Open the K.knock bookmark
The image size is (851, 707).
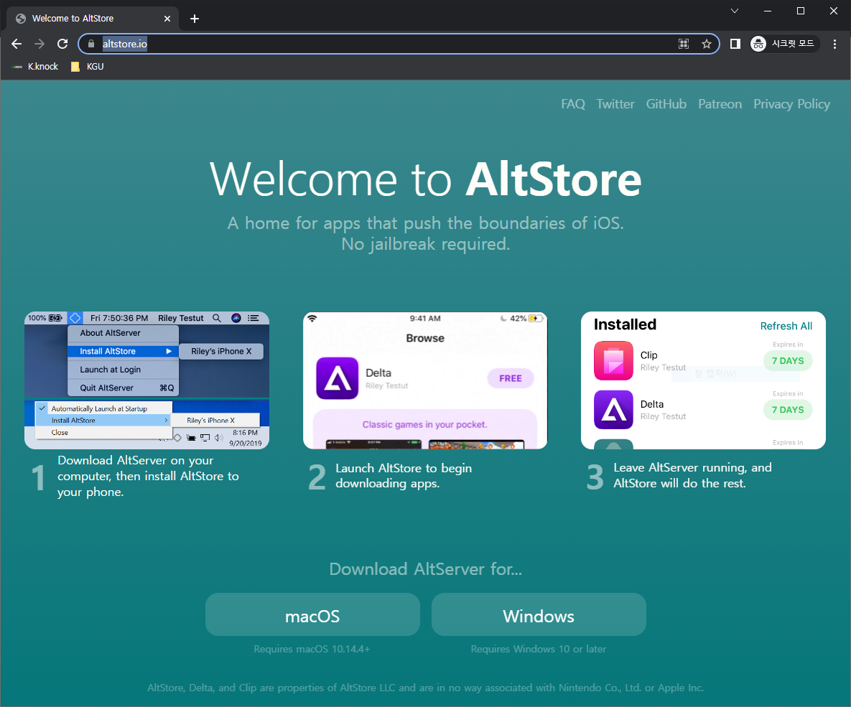[x=35, y=66]
